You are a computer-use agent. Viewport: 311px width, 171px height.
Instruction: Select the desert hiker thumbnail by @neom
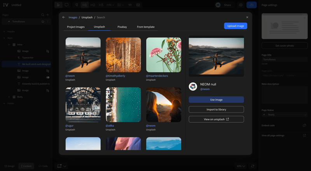[x=83, y=55]
